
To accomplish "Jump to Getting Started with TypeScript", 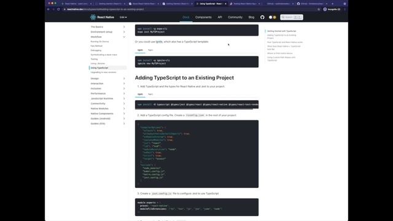I will pyautogui.click(x=281, y=31).
